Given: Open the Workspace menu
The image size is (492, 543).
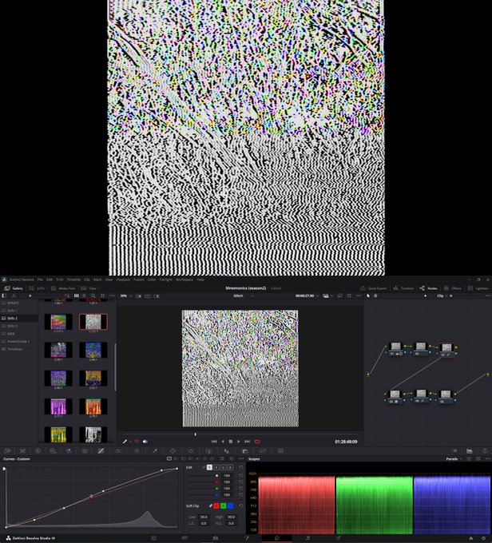Looking at the screenshot, I should (x=184, y=279).
